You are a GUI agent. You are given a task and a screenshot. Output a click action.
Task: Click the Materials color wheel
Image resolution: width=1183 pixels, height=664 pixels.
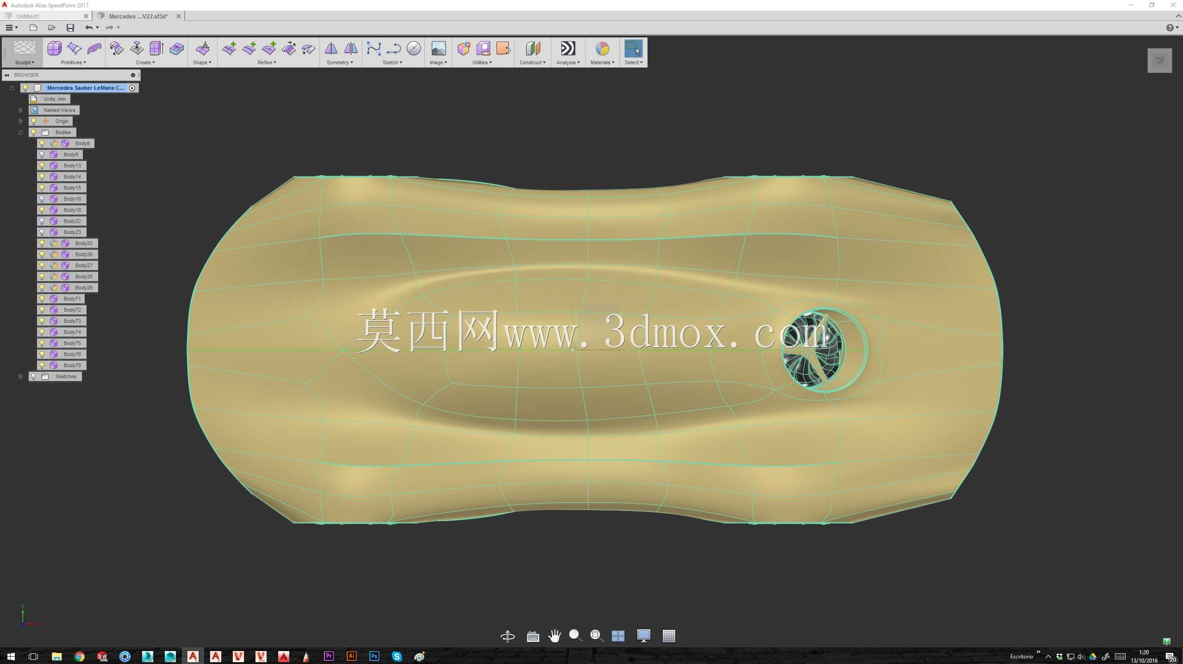pos(602,48)
